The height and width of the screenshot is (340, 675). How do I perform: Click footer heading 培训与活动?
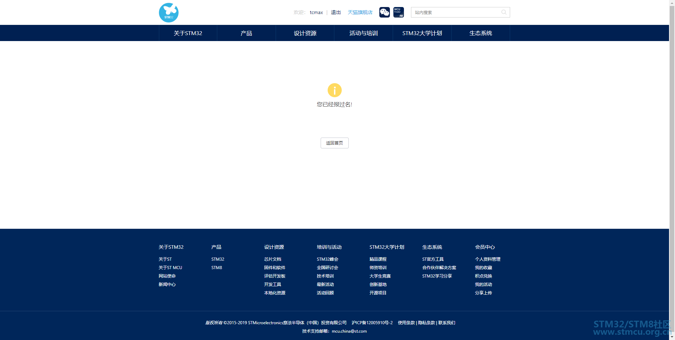(329, 247)
